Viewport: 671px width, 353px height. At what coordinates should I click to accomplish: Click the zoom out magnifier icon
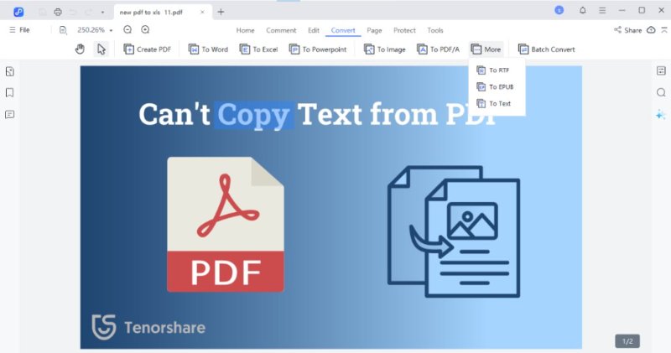[x=128, y=30]
